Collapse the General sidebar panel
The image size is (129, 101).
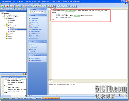45,15
